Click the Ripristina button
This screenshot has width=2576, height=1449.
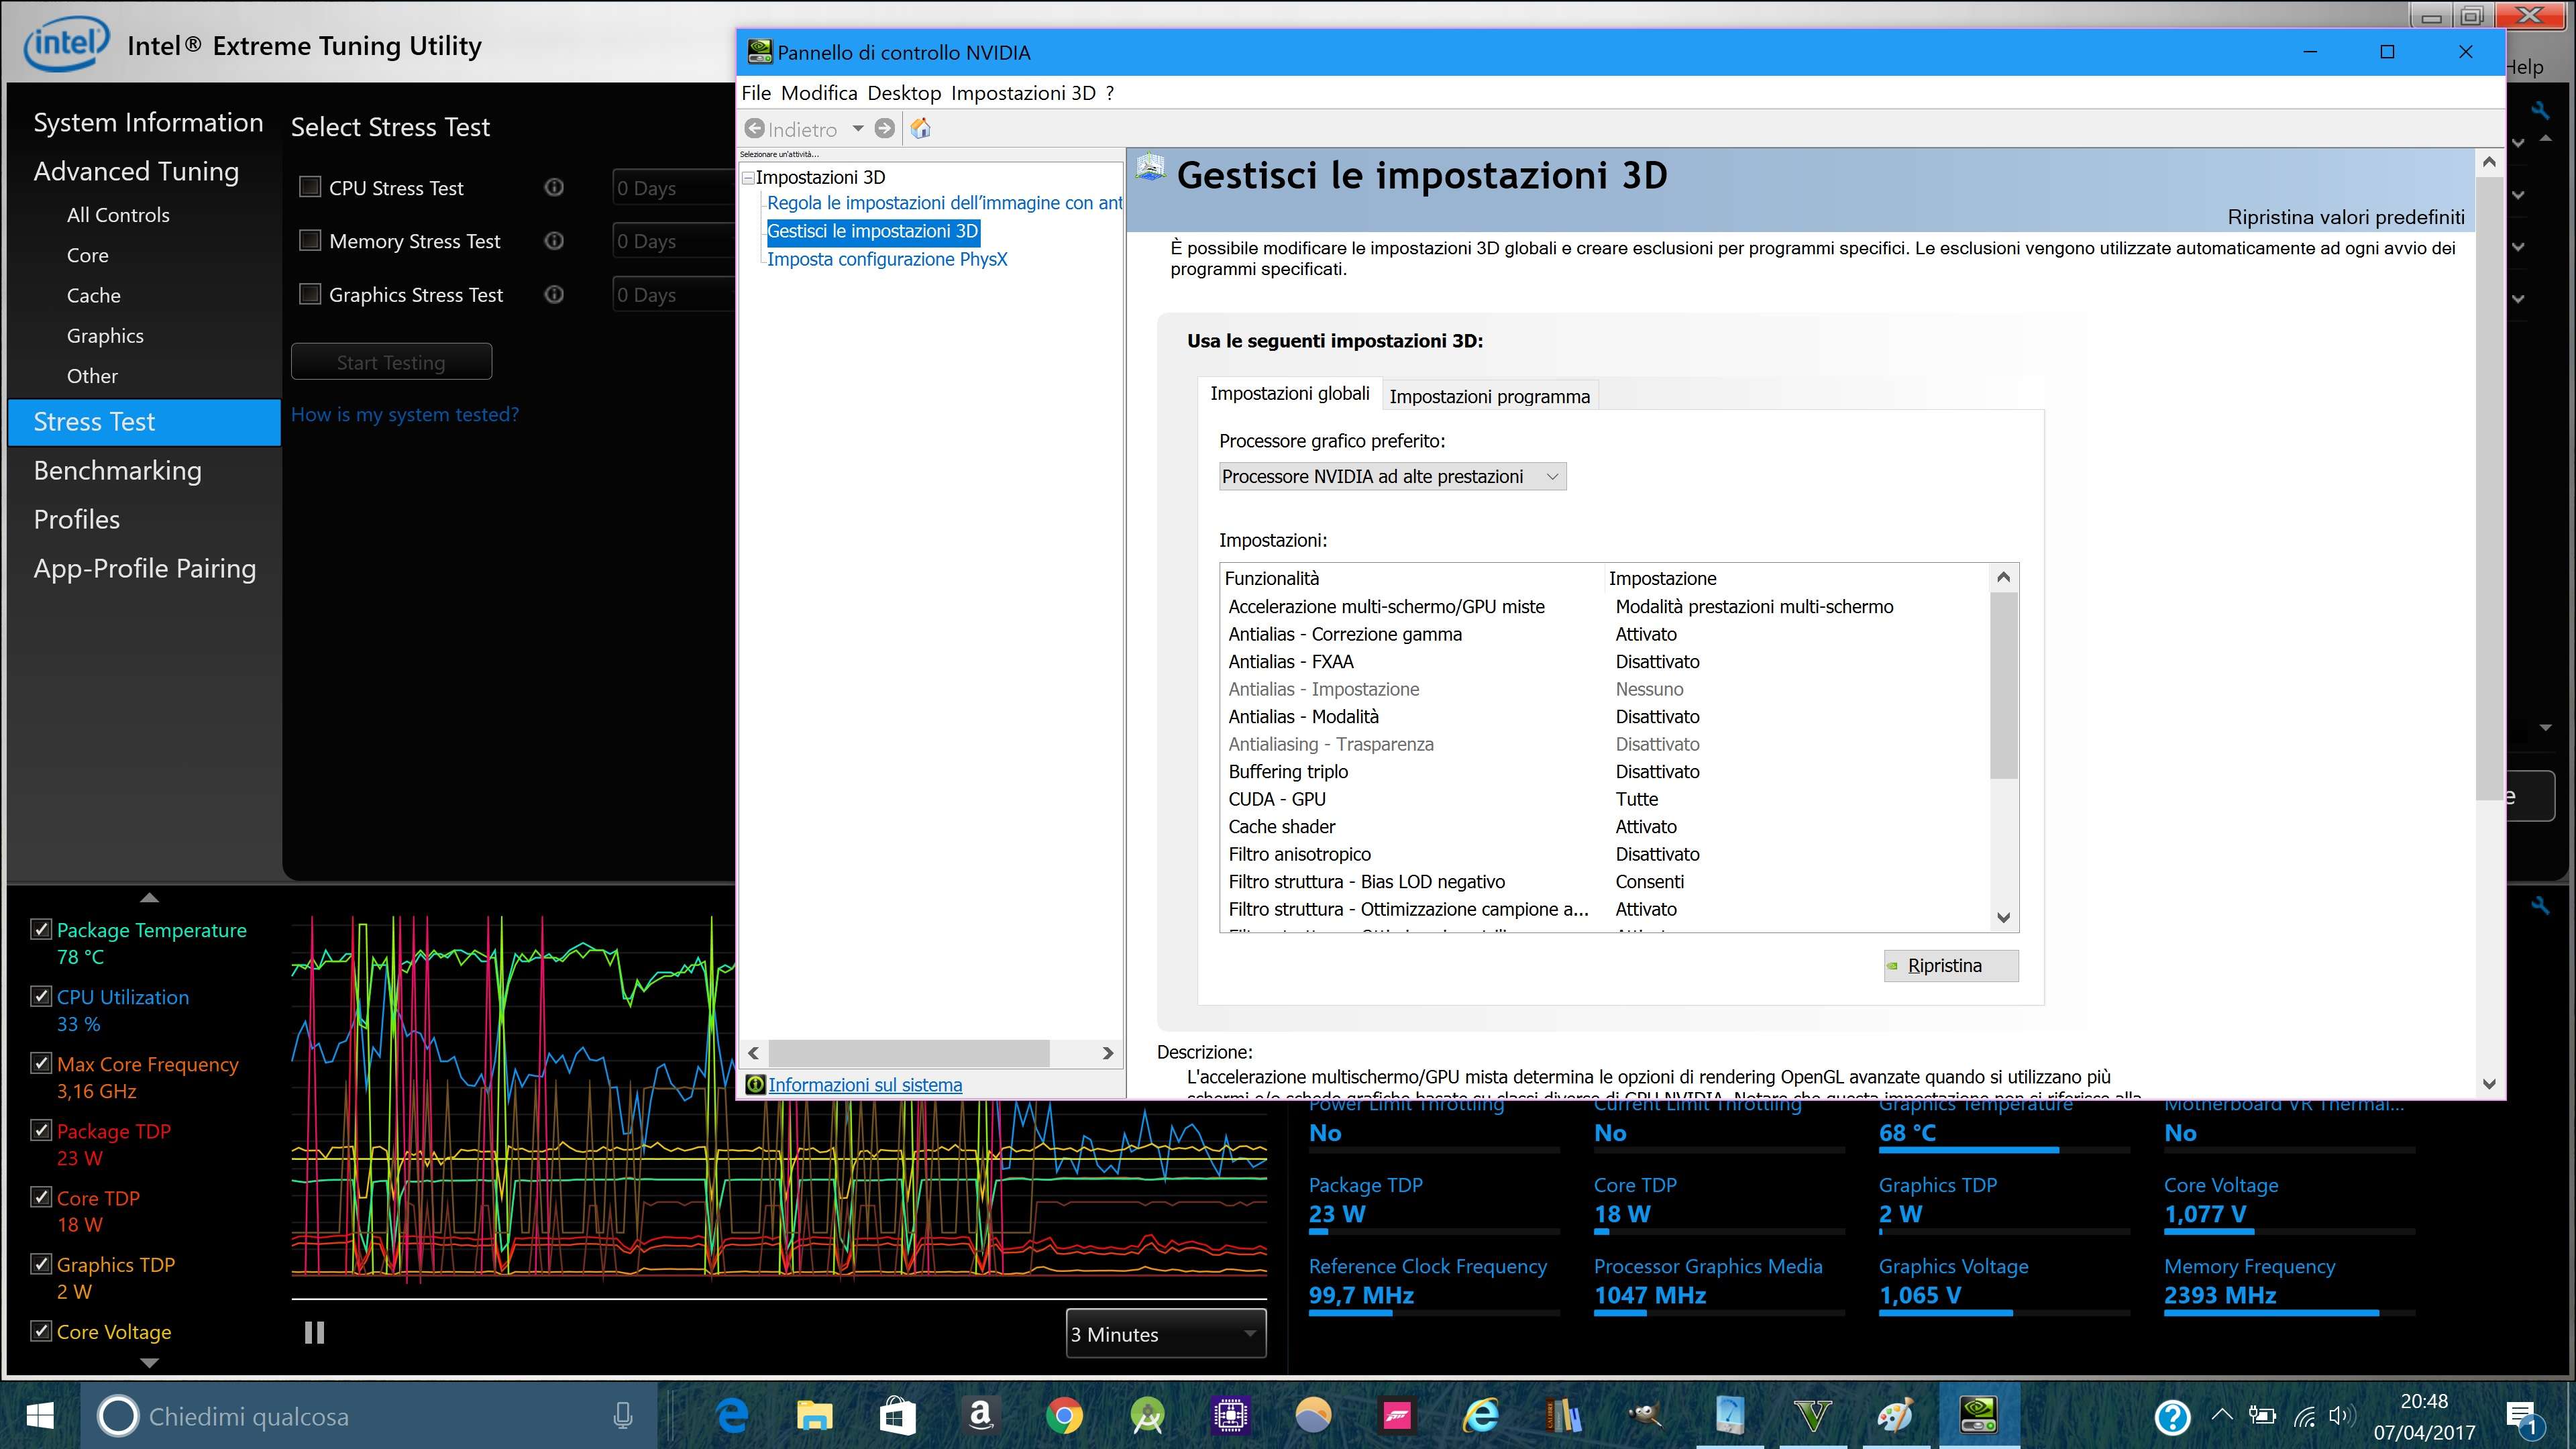(1951, 966)
